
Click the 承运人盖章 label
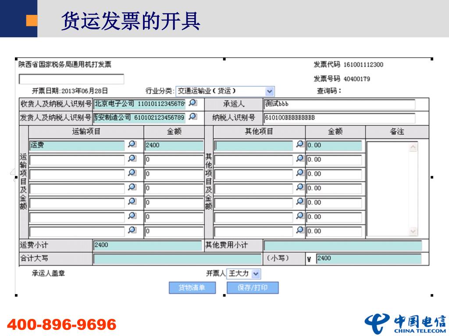pyautogui.click(x=48, y=273)
